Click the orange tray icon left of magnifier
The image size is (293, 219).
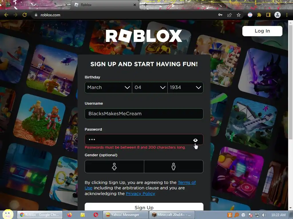(x=230, y=215)
